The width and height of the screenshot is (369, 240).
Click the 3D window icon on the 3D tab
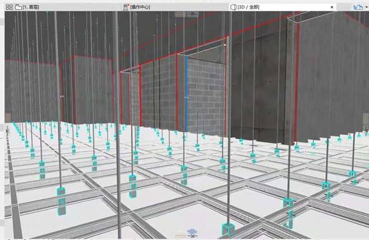[233, 7]
